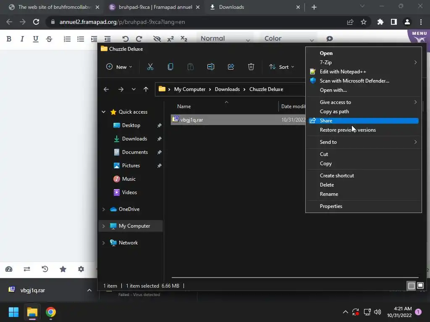The image size is (430, 322).
Task: Click the indent icon in Framapad toolbar
Action: click(94, 39)
